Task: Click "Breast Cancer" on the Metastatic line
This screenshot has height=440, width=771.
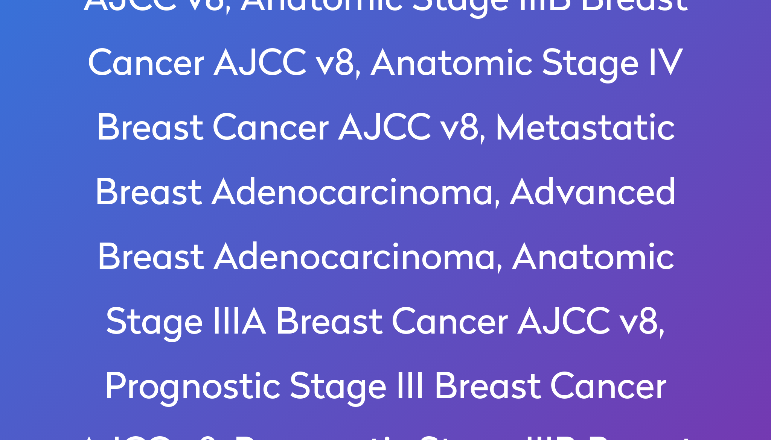Action: click(213, 127)
